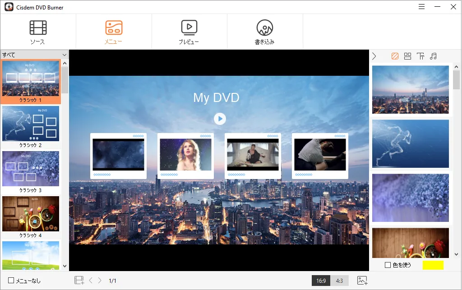This screenshot has height=290, width=462.
Task: Enable the メニューなし checkbox
Action: 12,281
